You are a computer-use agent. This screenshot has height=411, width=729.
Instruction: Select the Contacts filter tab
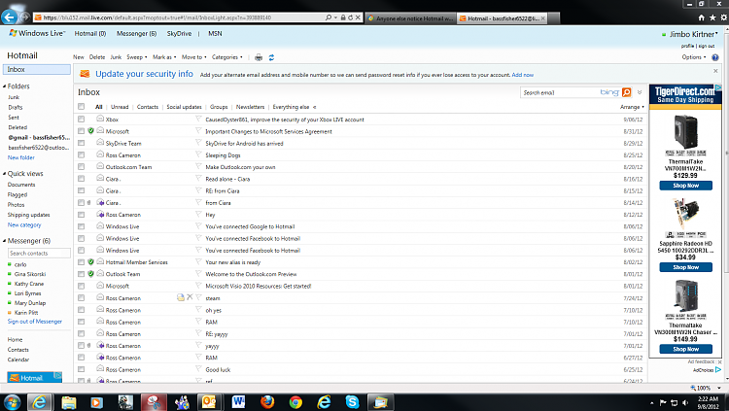[148, 107]
